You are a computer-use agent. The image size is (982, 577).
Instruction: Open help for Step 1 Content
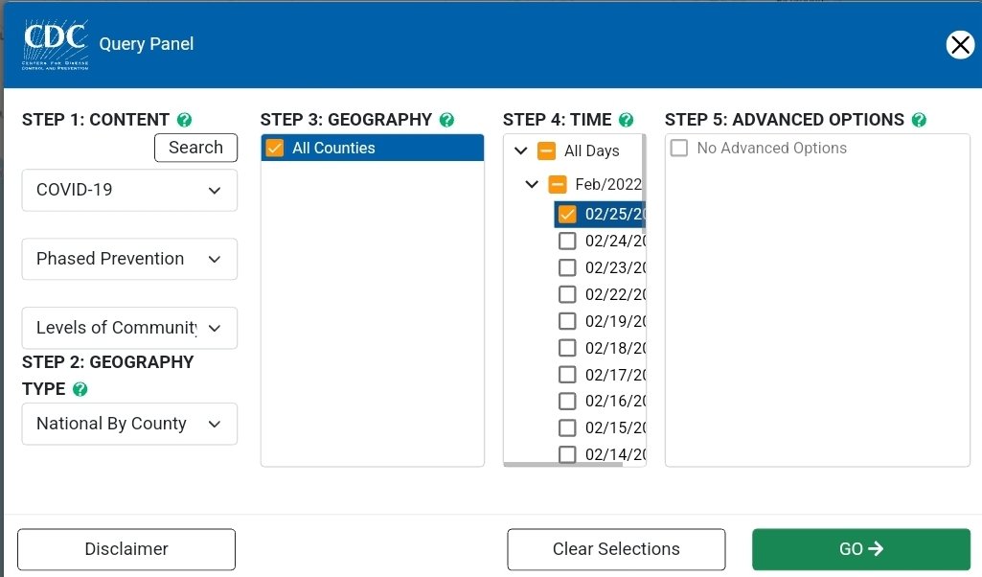click(184, 120)
